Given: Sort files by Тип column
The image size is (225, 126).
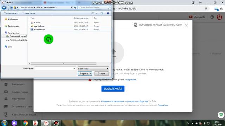Looking at the screenshot, I should (95, 18).
